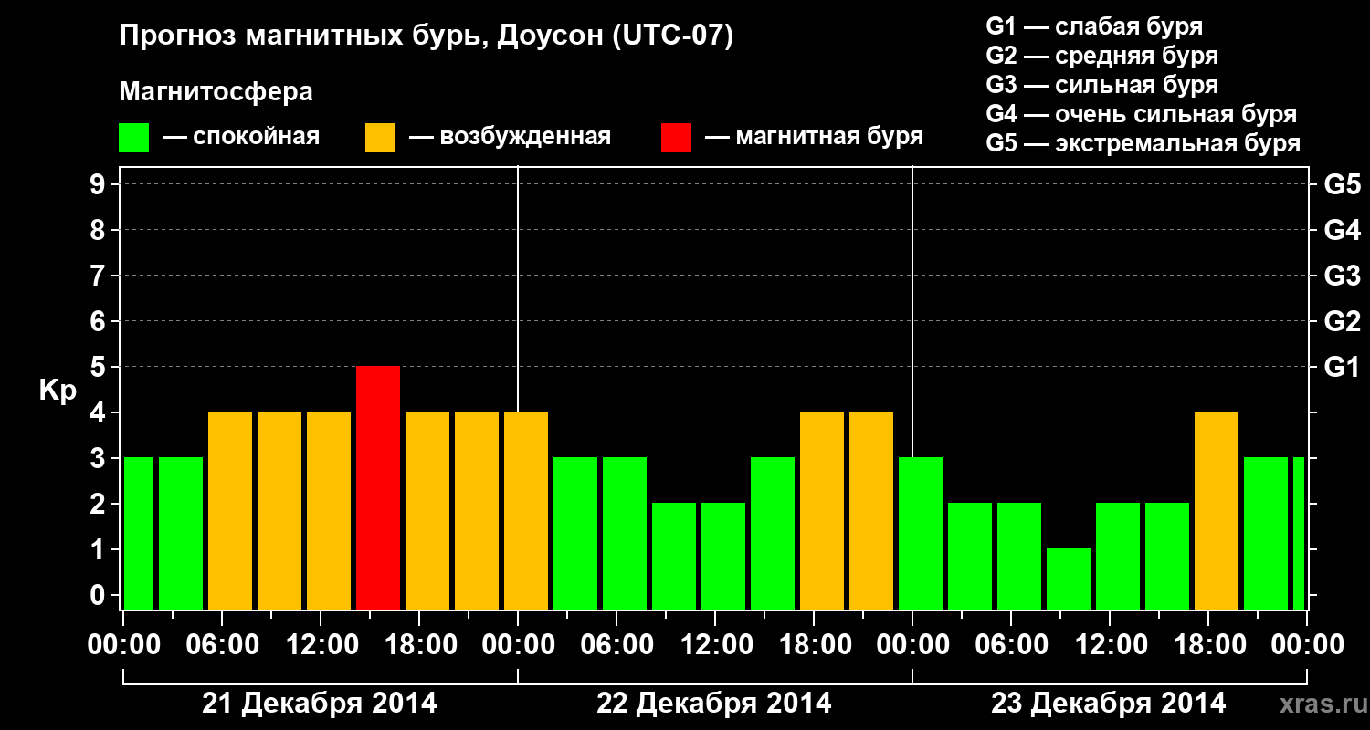
Task: Click the description 'G1 — слабая буря'
Action: (1094, 26)
